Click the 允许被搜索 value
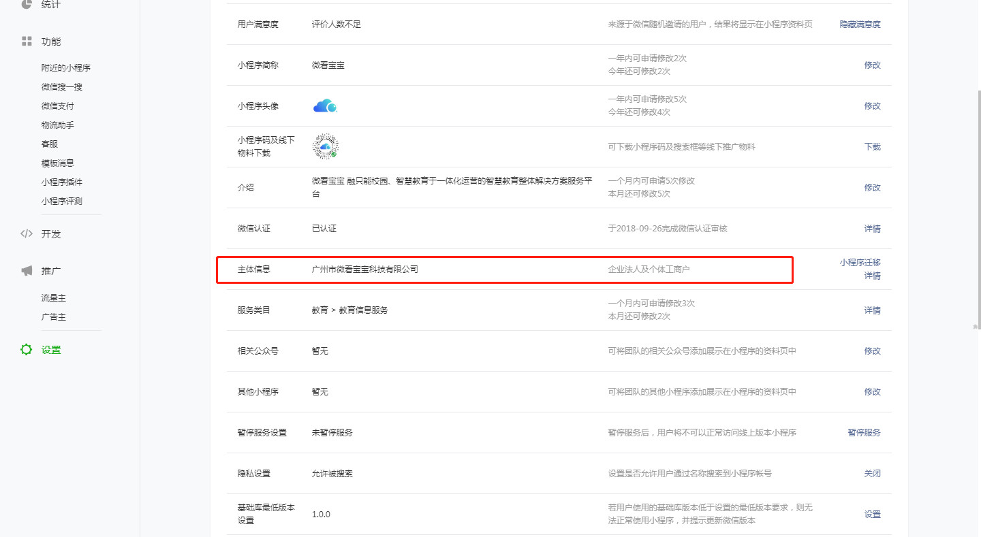The height and width of the screenshot is (537, 981). (x=332, y=474)
